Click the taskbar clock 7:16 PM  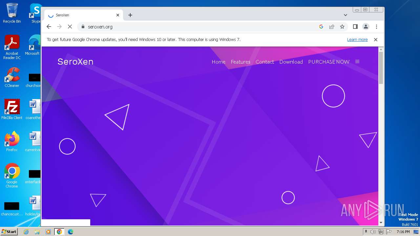403,232
